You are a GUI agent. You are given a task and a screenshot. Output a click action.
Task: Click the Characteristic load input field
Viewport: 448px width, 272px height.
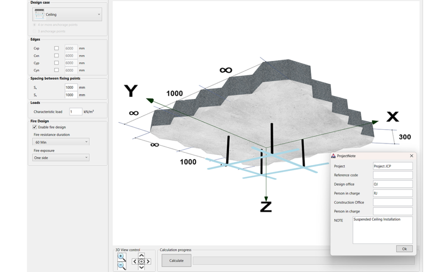(76, 112)
